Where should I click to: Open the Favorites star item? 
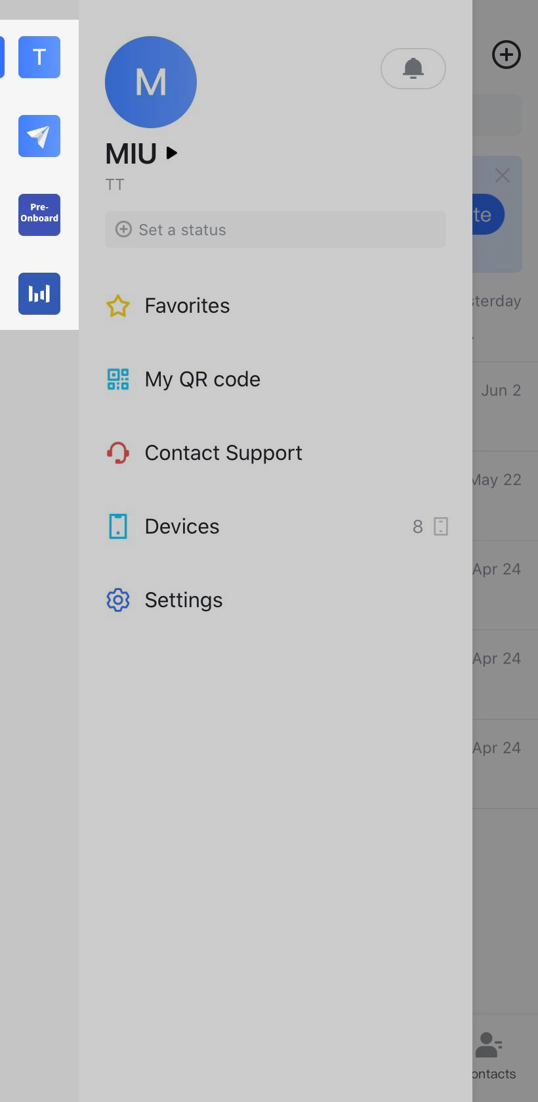pyautogui.click(x=186, y=306)
